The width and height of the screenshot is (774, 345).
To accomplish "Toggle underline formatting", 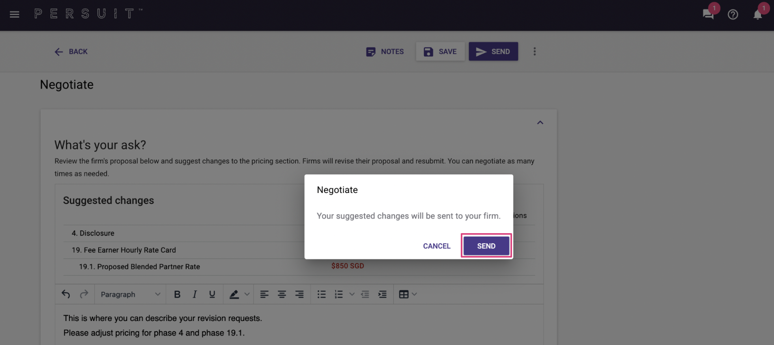I will click(x=212, y=294).
